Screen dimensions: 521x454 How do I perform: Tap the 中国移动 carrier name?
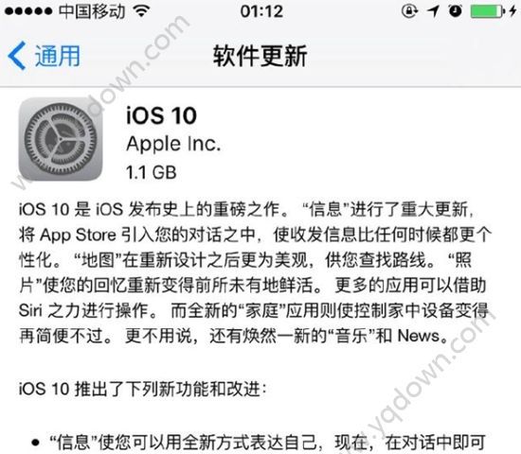[x=92, y=11]
